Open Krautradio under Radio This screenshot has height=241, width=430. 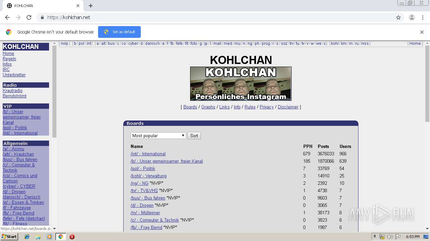[x=12, y=91]
